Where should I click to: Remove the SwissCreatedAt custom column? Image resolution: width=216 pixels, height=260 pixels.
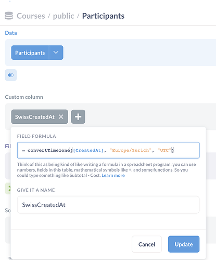[61, 116]
